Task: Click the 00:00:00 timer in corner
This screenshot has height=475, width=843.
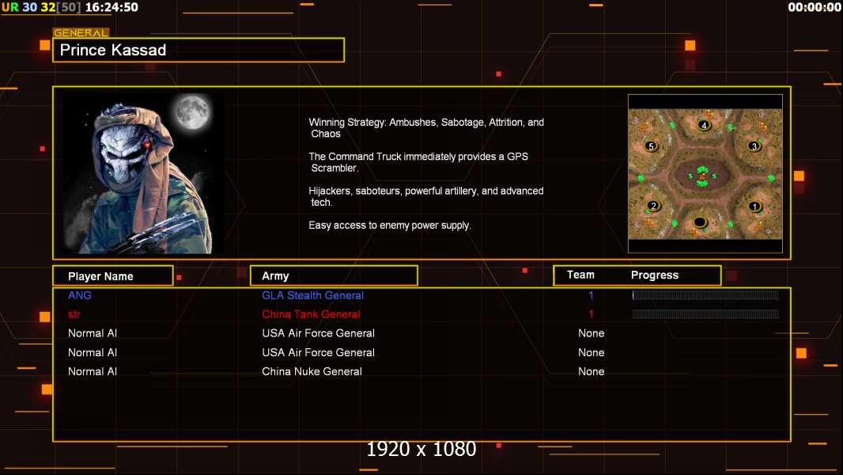Action: 814,7
